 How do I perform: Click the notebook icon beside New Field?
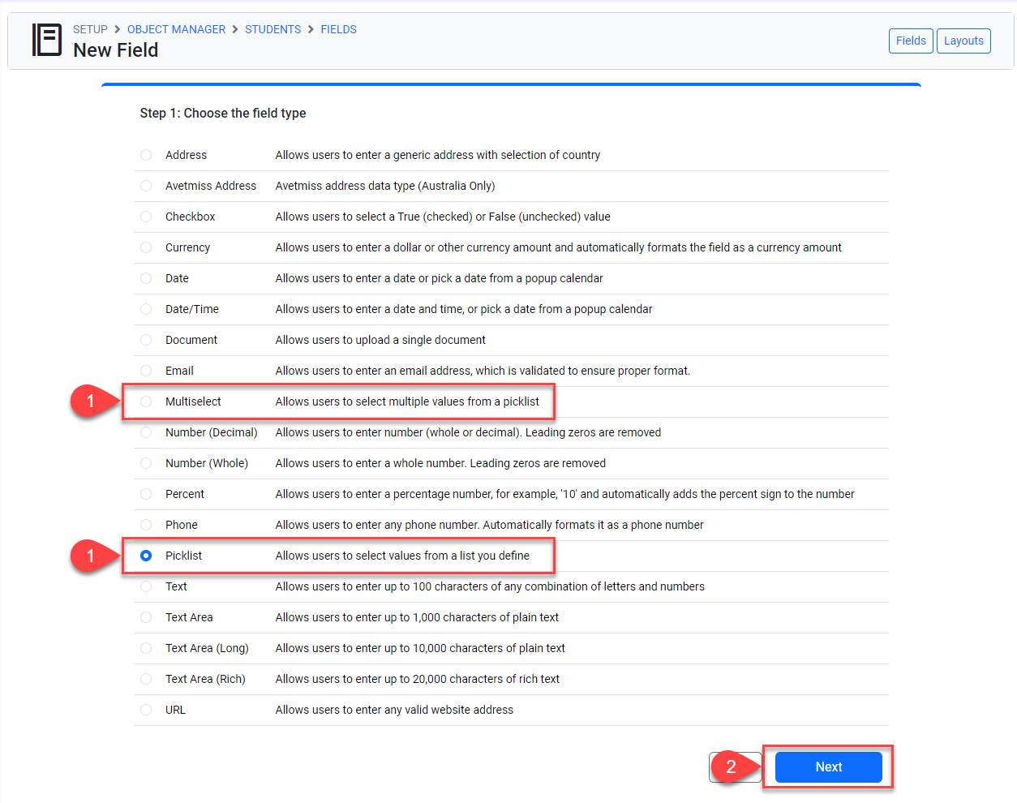click(x=47, y=40)
